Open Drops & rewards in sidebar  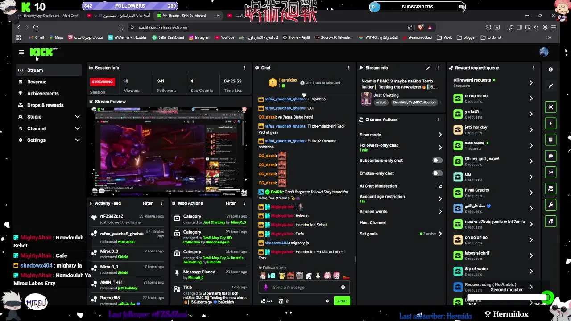50,105
